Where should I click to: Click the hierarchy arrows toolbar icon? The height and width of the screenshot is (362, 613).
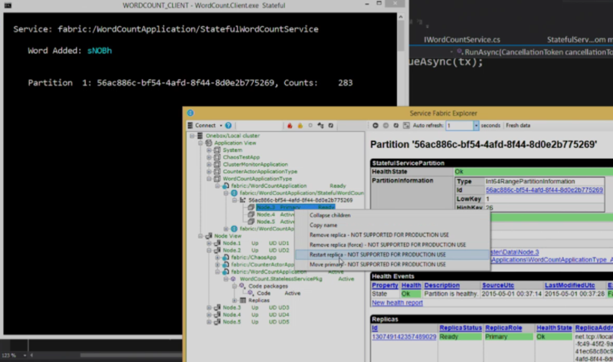320,125
